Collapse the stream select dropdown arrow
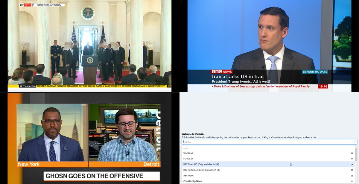 pos(355,142)
